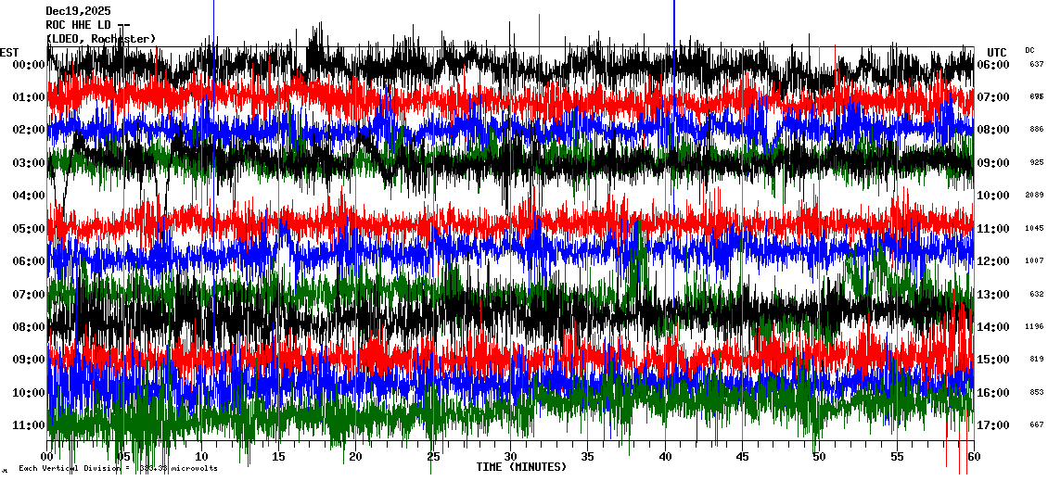Click the DC column header

1029,50
